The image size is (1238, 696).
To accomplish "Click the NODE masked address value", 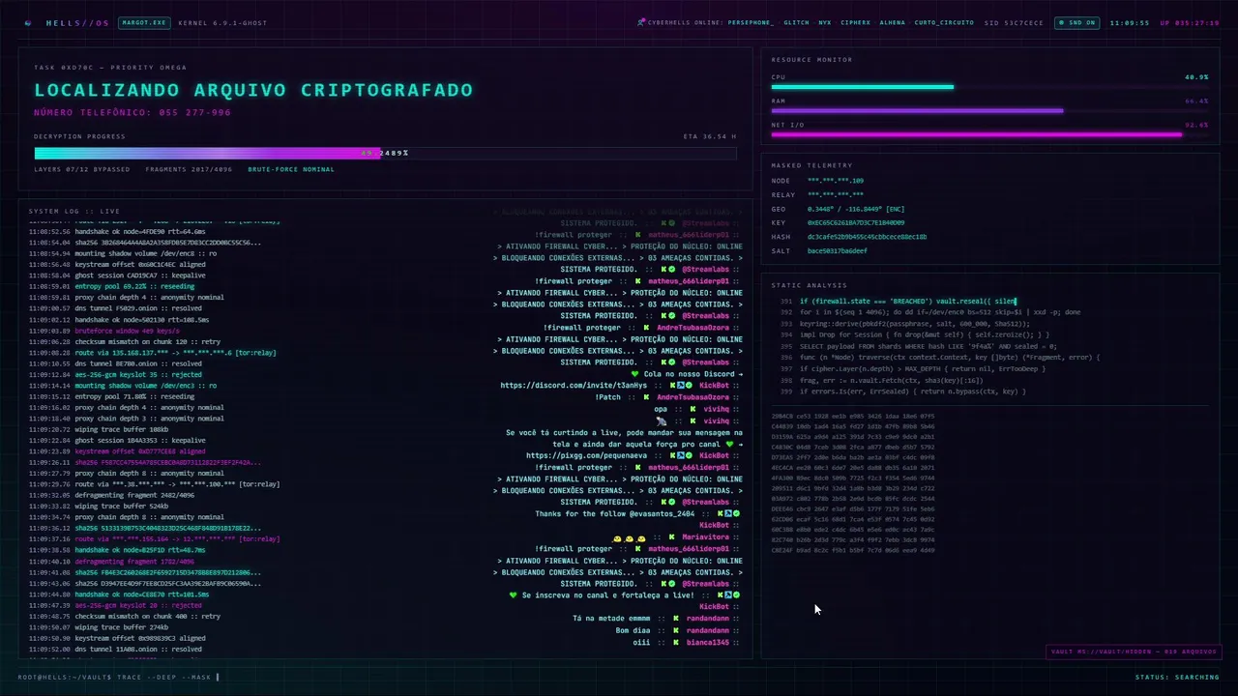I will tap(836, 181).
